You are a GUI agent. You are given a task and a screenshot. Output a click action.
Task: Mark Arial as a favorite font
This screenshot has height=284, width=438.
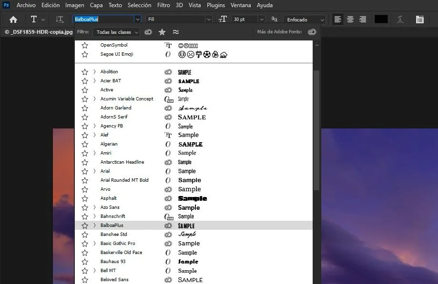coord(85,171)
